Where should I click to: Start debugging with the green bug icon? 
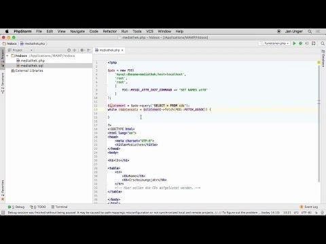(x=301, y=43)
